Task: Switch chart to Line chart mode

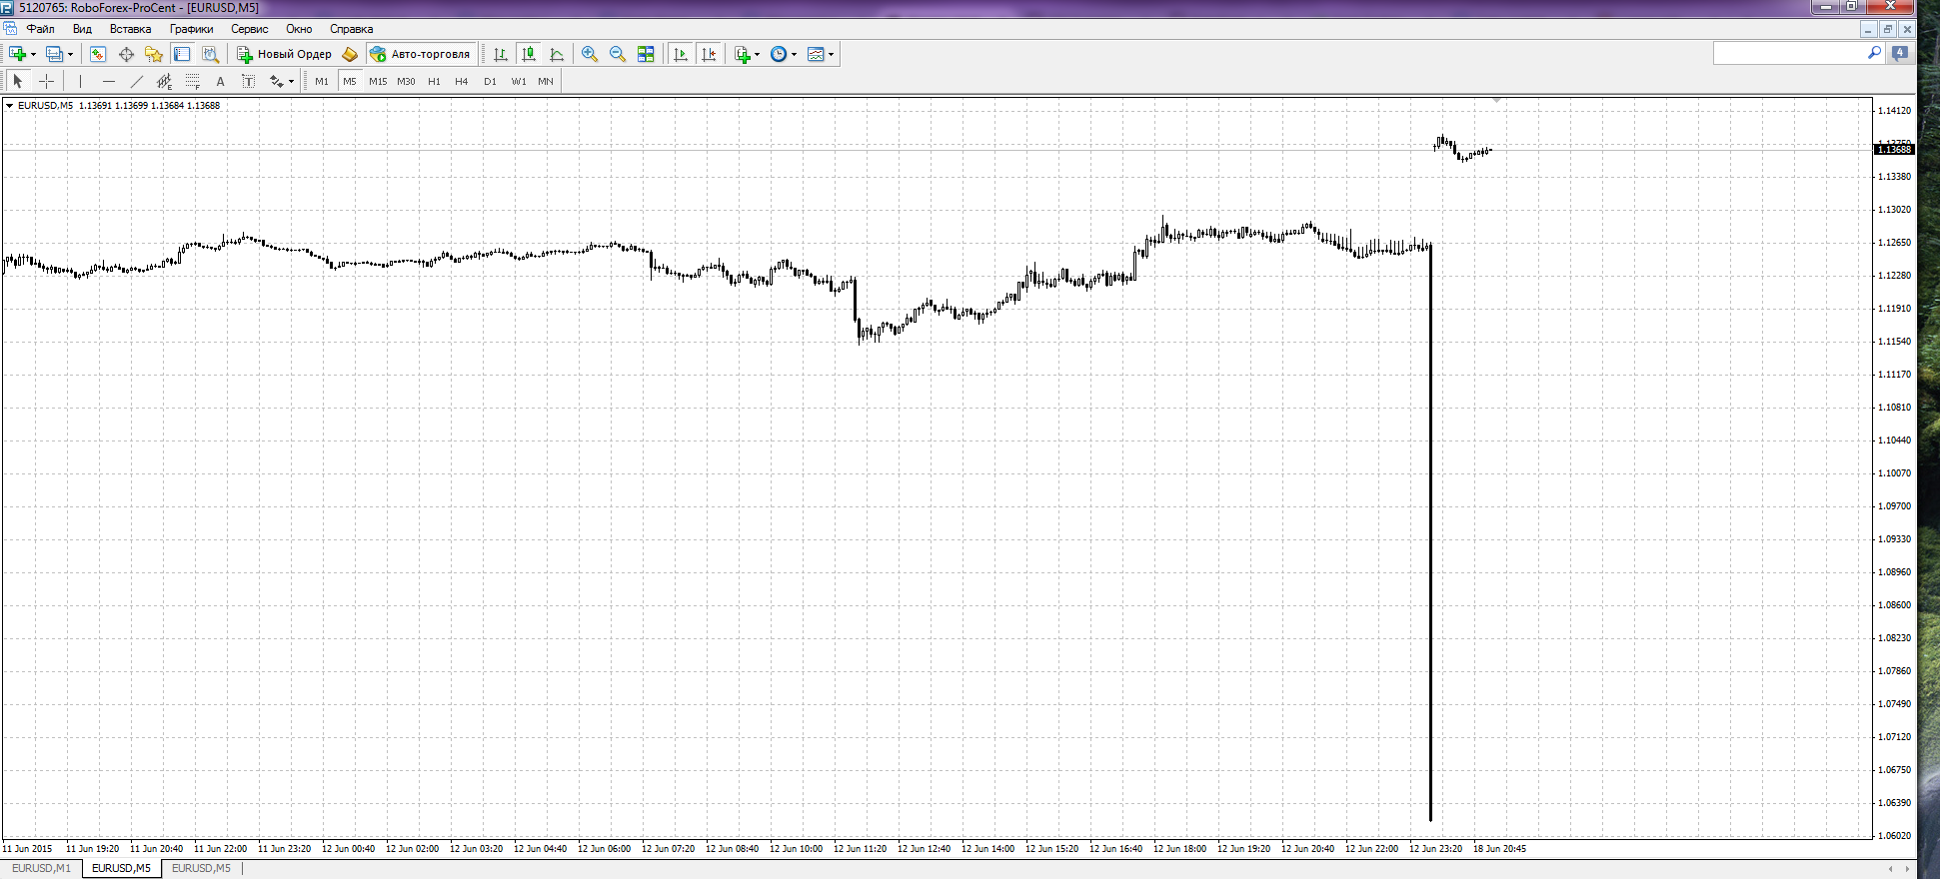Action: click(x=557, y=54)
